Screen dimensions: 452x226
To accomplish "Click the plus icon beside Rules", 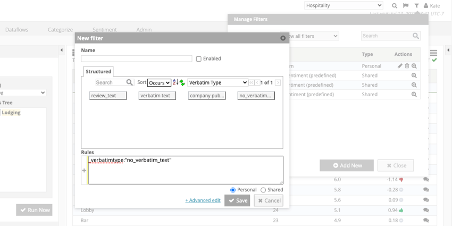I will coord(84,170).
